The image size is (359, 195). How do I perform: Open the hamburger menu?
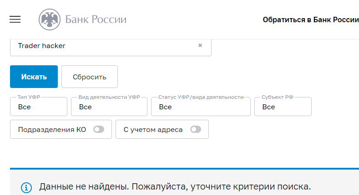pos(15,19)
